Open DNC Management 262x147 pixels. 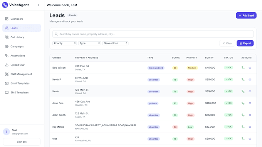tap(22, 74)
